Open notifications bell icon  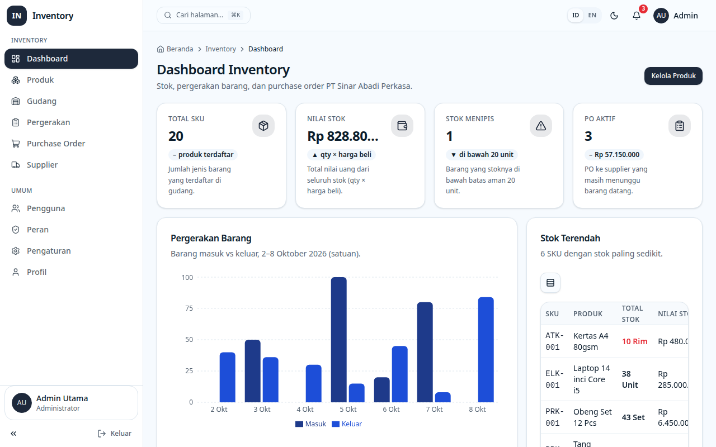pos(637,16)
